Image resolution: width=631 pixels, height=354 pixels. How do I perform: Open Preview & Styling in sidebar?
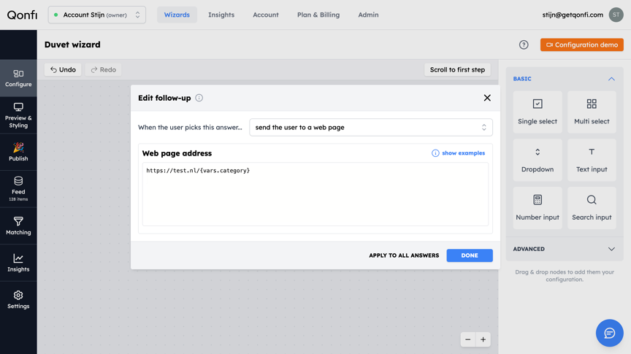[18, 115]
